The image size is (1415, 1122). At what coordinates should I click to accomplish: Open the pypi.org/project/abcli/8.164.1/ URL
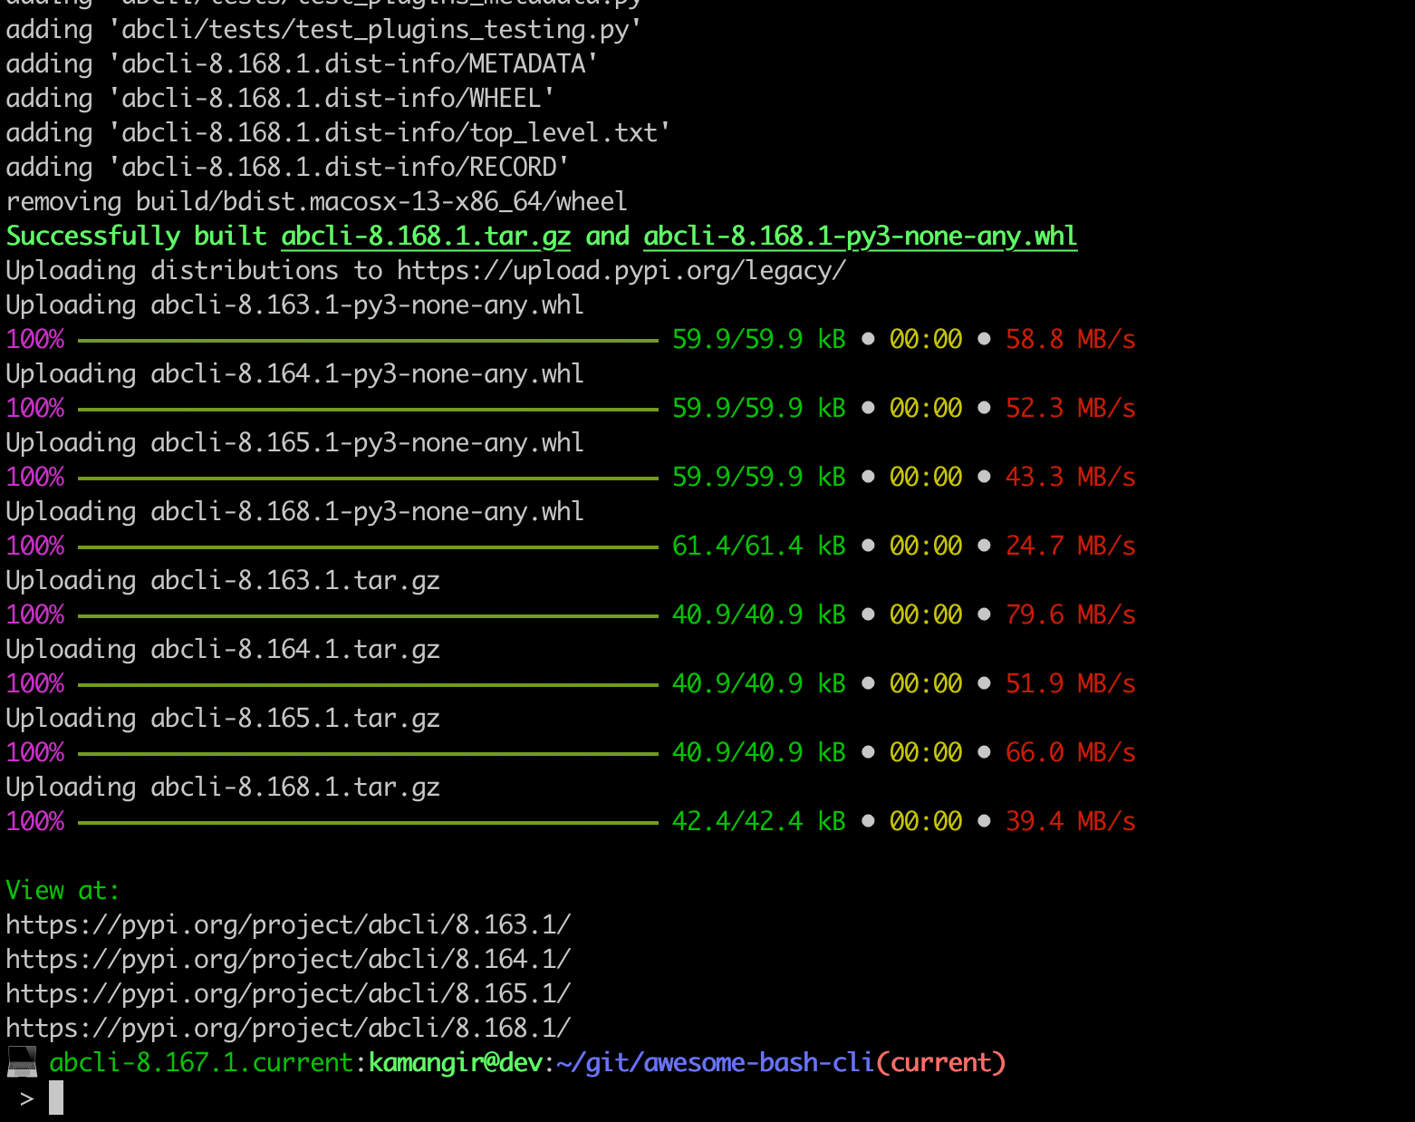[288, 960]
